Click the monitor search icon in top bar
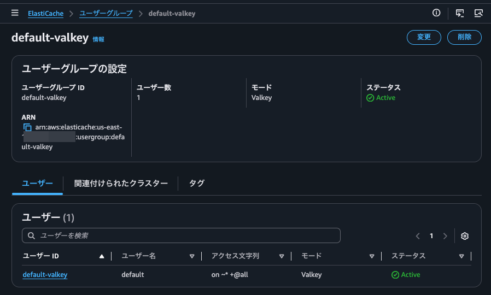 click(x=478, y=13)
